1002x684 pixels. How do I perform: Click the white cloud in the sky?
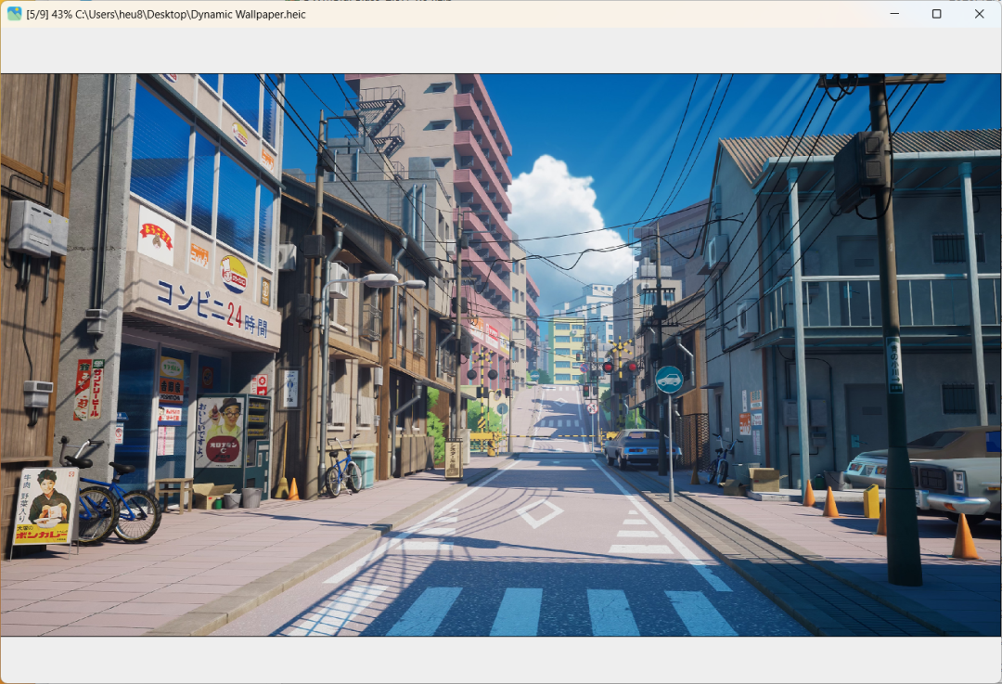click(x=561, y=213)
